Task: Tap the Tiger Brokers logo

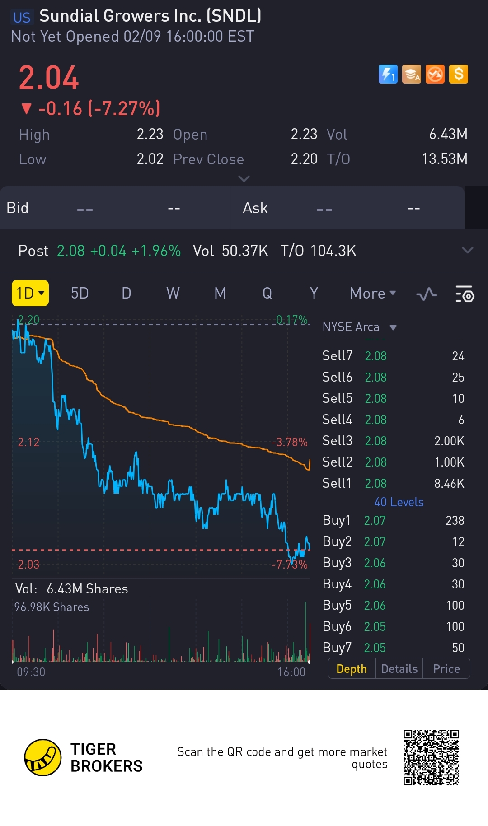Action: 83,757
